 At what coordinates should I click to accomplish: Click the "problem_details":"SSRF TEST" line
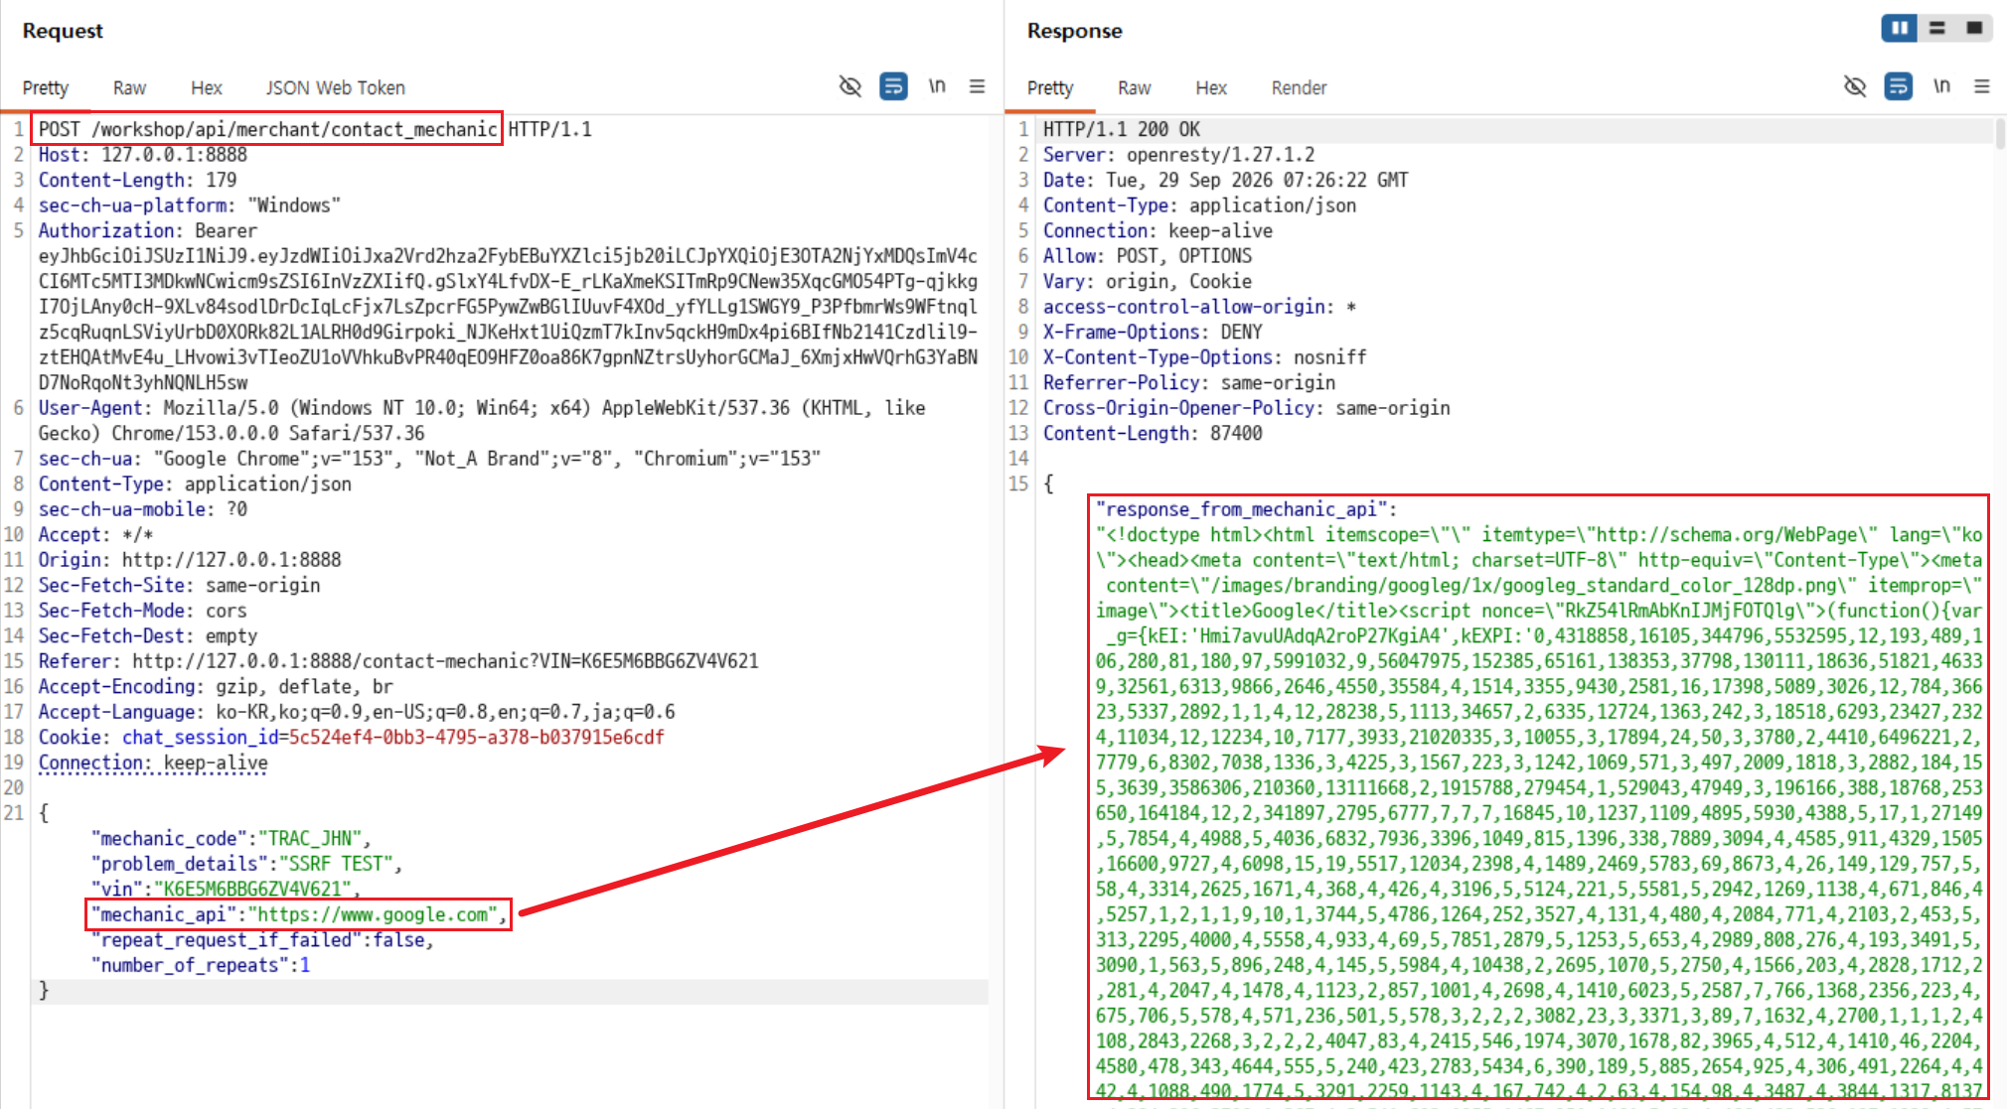pyautogui.click(x=246, y=864)
